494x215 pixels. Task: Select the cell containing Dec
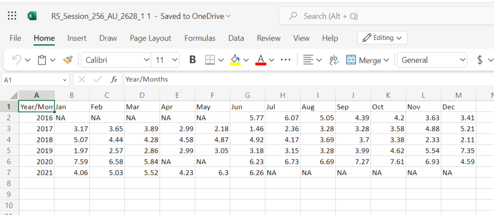click(x=459, y=107)
